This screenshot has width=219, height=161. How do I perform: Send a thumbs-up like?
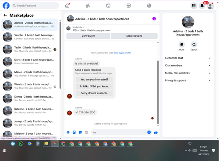tap(156, 132)
